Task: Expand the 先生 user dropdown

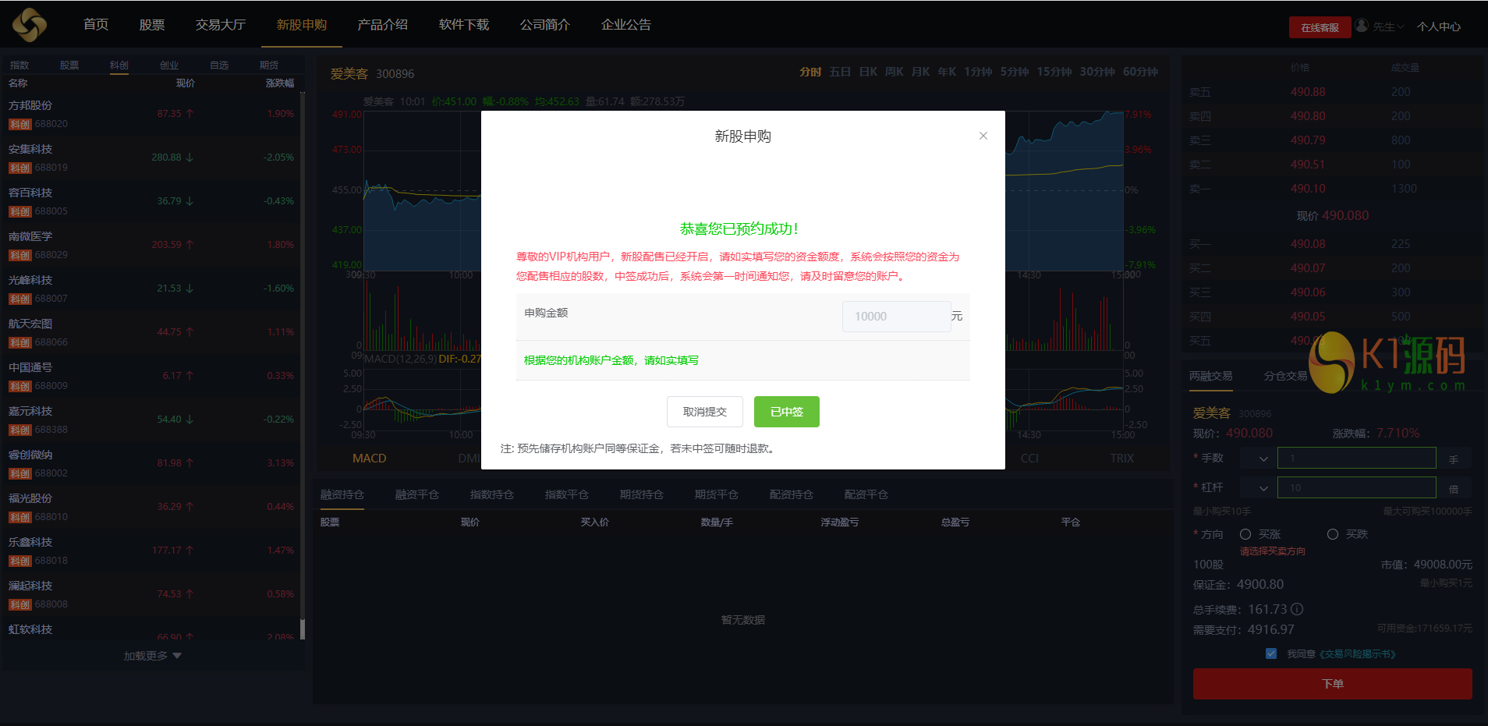Action: (x=1388, y=27)
